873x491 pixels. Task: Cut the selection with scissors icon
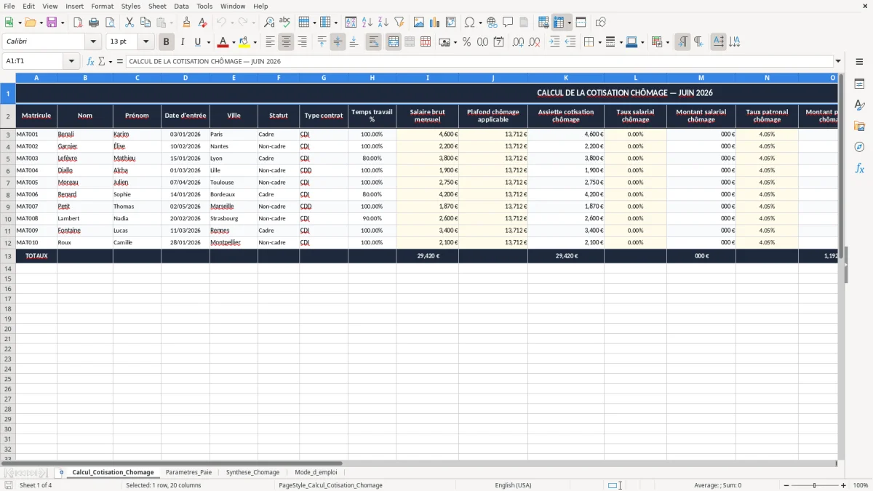(x=129, y=23)
